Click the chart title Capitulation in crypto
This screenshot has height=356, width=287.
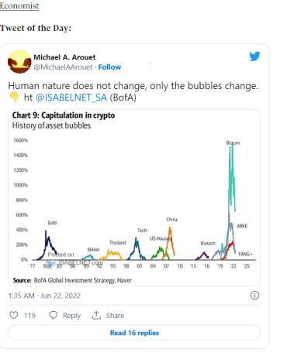click(64, 115)
